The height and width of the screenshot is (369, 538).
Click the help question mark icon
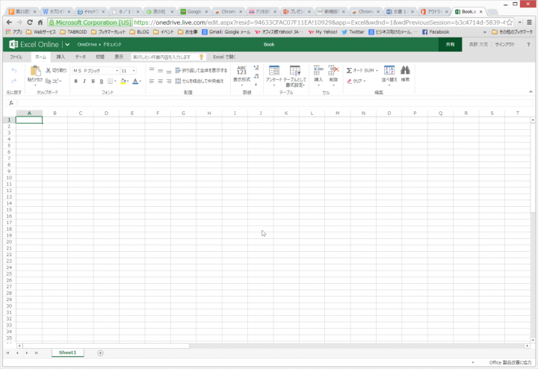(528, 45)
